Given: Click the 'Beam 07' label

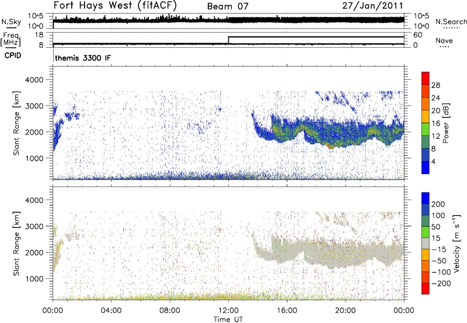Looking at the screenshot, I should pyautogui.click(x=228, y=6).
